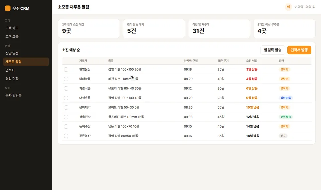This screenshot has width=321, height=190.
Task: Click the 9일 남음 depletion value
Action: 252,98
